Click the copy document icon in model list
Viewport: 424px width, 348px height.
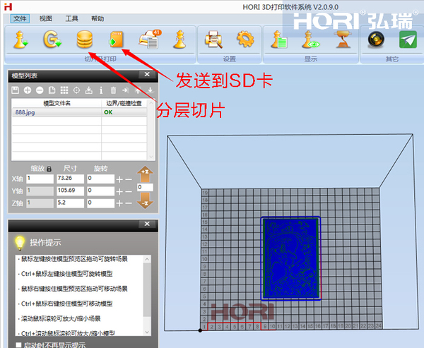(x=52, y=90)
